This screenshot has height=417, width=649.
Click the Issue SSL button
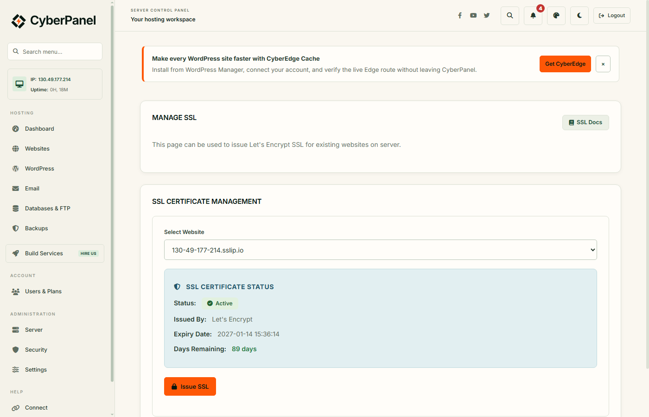[x=190, y=386]
